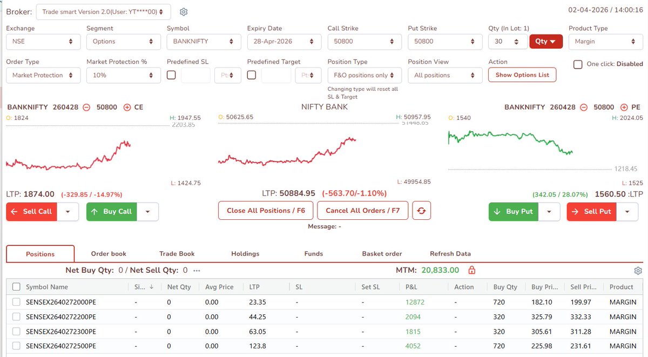Image resolution: width=648 pixels, height=357 pixels.
Task: Expand the Buy Call options arrow
Action: tap(148, 212)
